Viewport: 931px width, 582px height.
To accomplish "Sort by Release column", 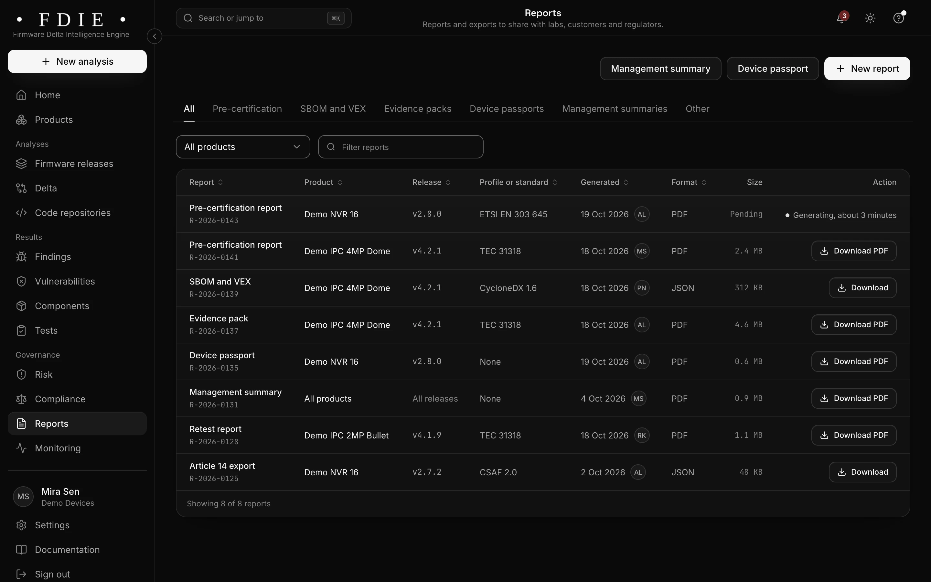I will click(x=431, y=182).
